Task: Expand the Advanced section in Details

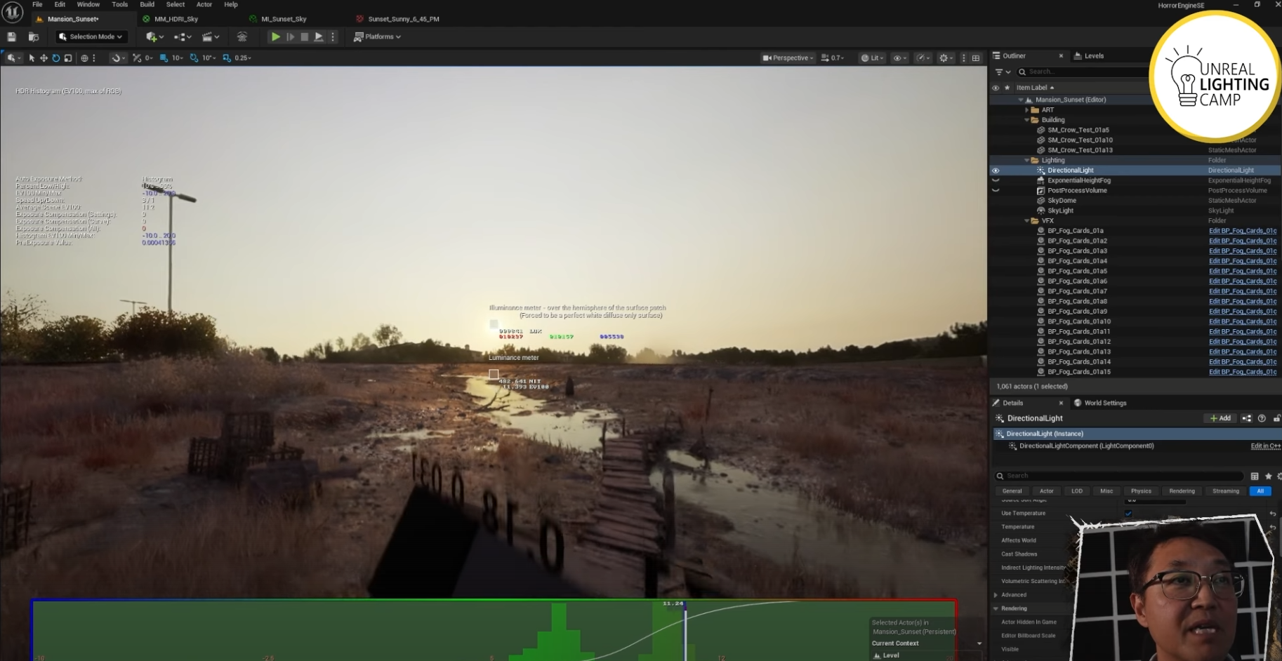Action: tap(996, 595)
